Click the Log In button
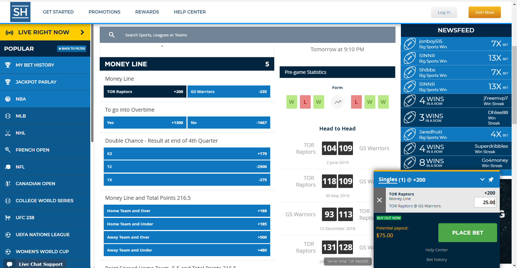This screenshot has width=517, height=268. tap(444, 12)
